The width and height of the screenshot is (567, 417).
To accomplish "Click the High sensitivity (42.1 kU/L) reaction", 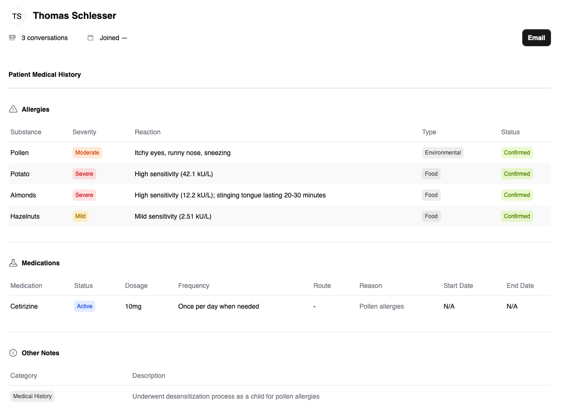I will [x=174, y=174].
